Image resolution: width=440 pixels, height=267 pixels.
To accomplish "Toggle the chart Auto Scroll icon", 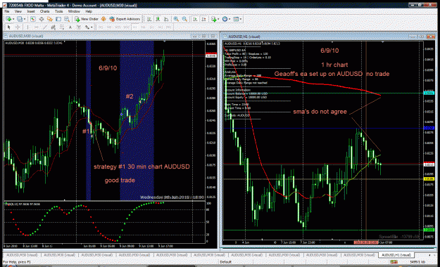I will click(195, 19).
